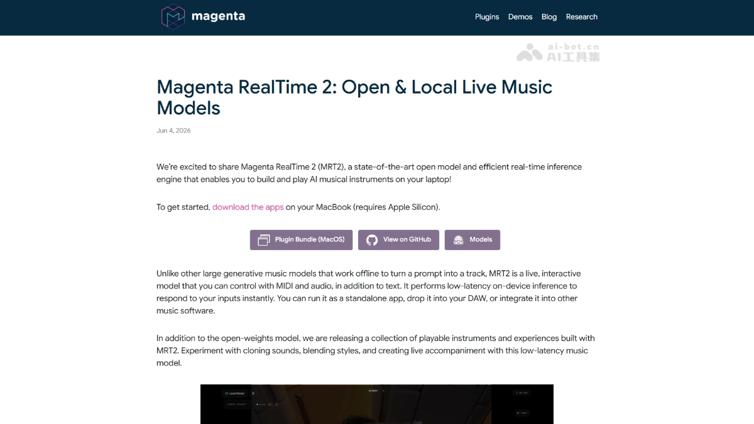The height and width of the screenshot is (424, 754).
Task: Click the 'Jun 4, 2026' date text
Action: click(173, 131)
